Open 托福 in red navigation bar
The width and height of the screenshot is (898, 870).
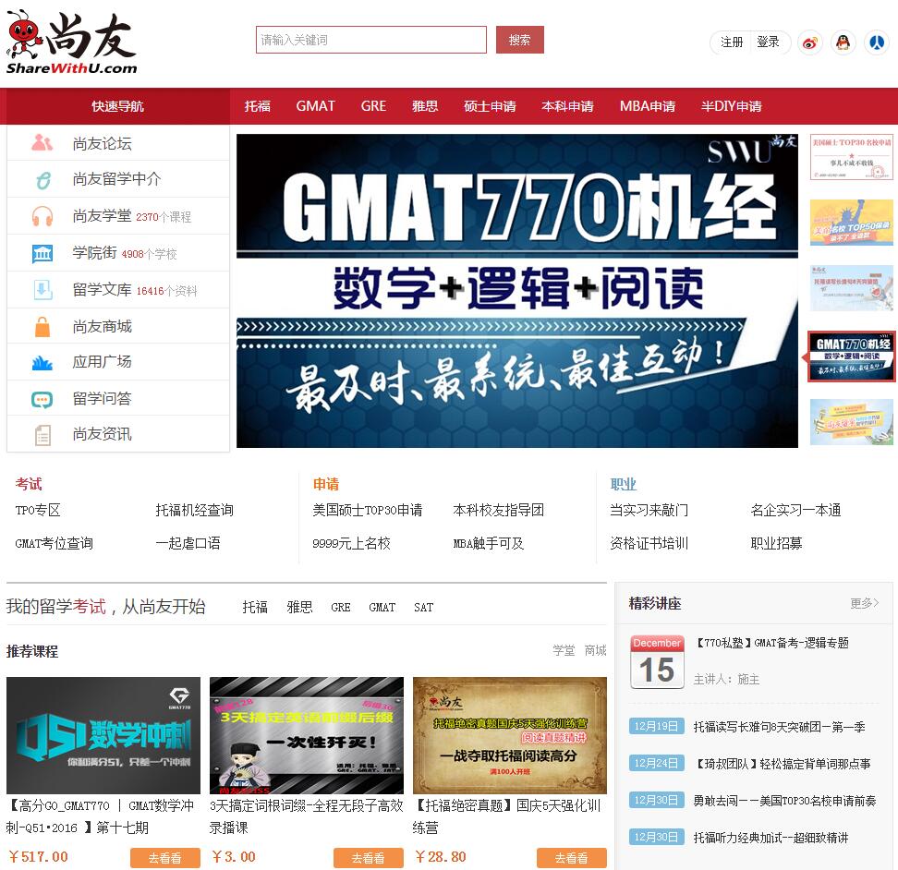coord(257,106)
